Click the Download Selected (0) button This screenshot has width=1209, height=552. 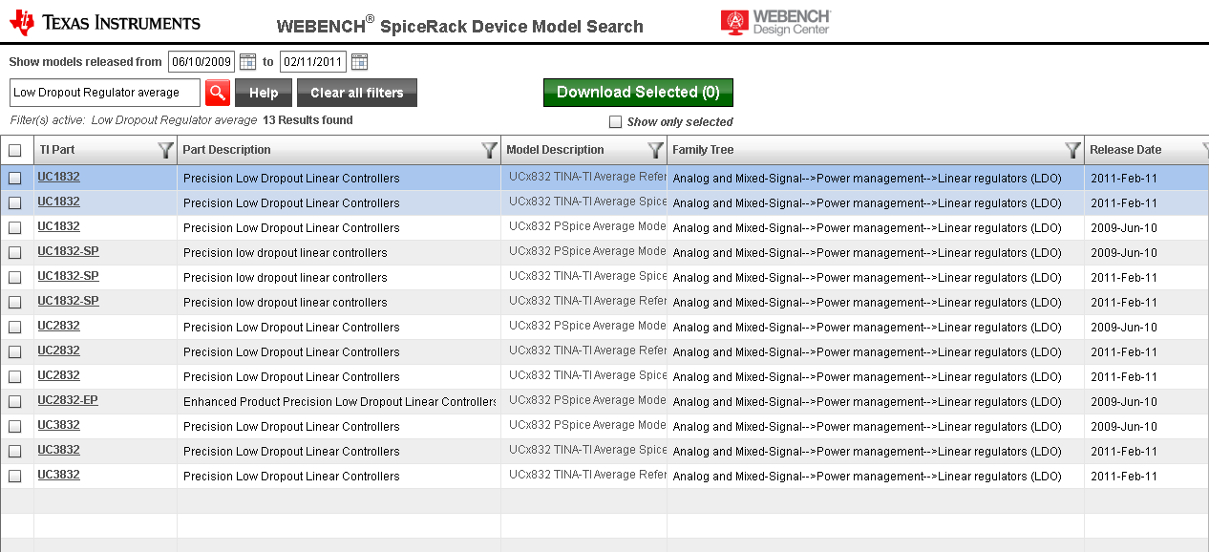(x=638, y=93)
